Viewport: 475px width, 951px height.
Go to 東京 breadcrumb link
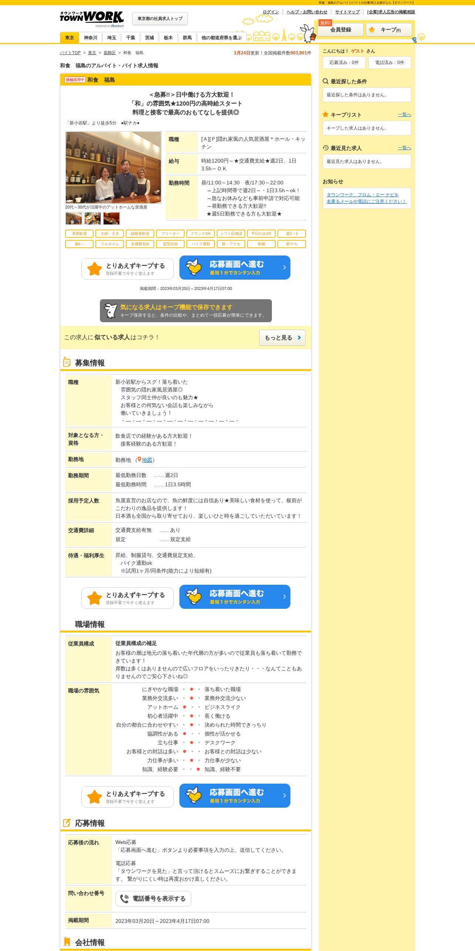click(92, 53)
